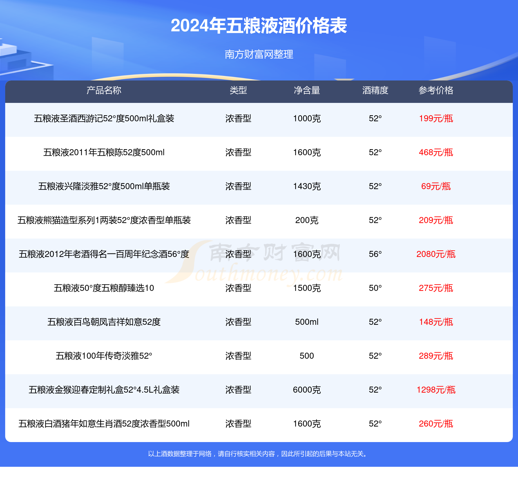Click price 199元/瓶

pos(436,118)
